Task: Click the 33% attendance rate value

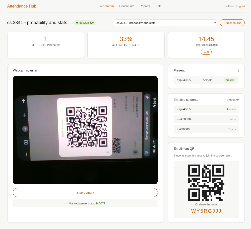Action: (x=126, y=39)
